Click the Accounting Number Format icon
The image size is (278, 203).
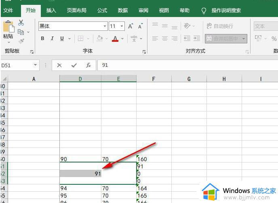coord(258,38)
